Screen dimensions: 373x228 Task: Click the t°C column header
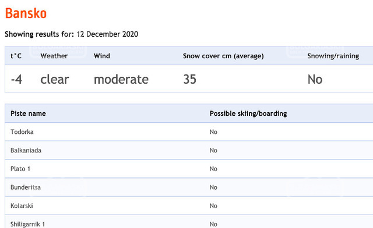[16, 56]
